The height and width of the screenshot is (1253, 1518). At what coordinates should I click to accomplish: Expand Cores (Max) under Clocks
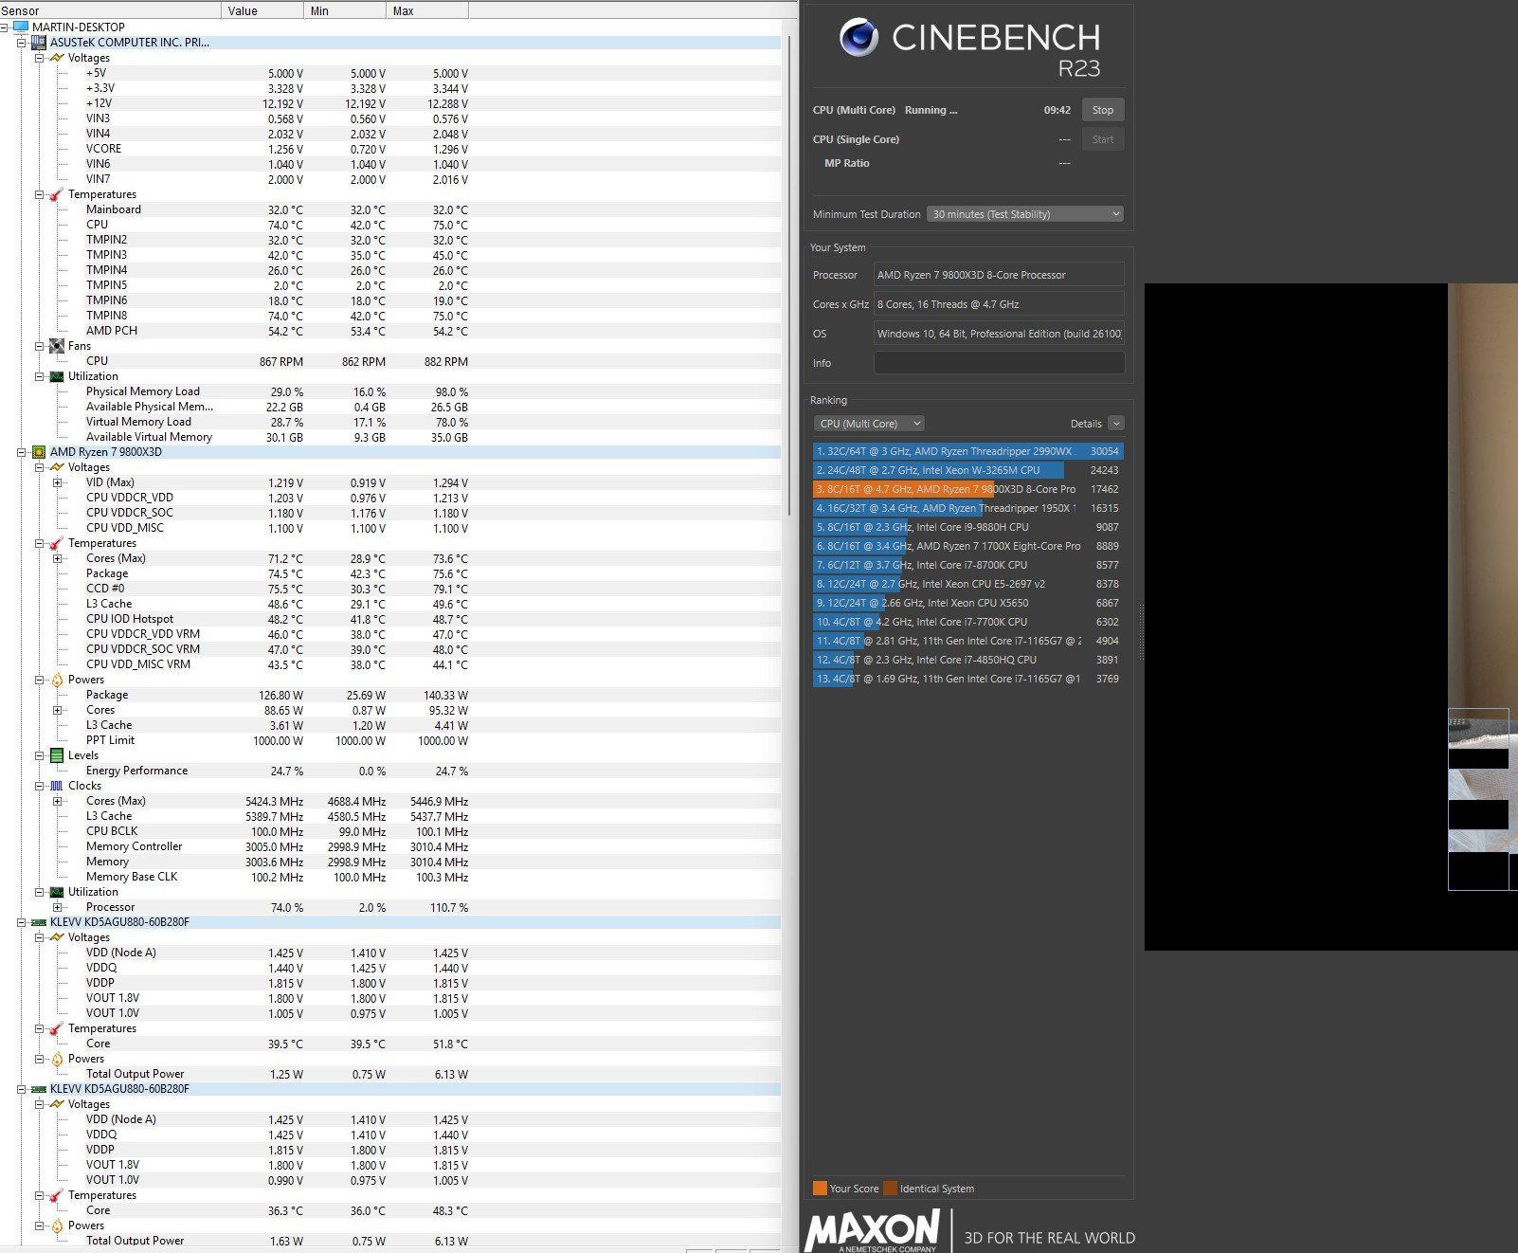pyautogui.click(x=58, y=801)
